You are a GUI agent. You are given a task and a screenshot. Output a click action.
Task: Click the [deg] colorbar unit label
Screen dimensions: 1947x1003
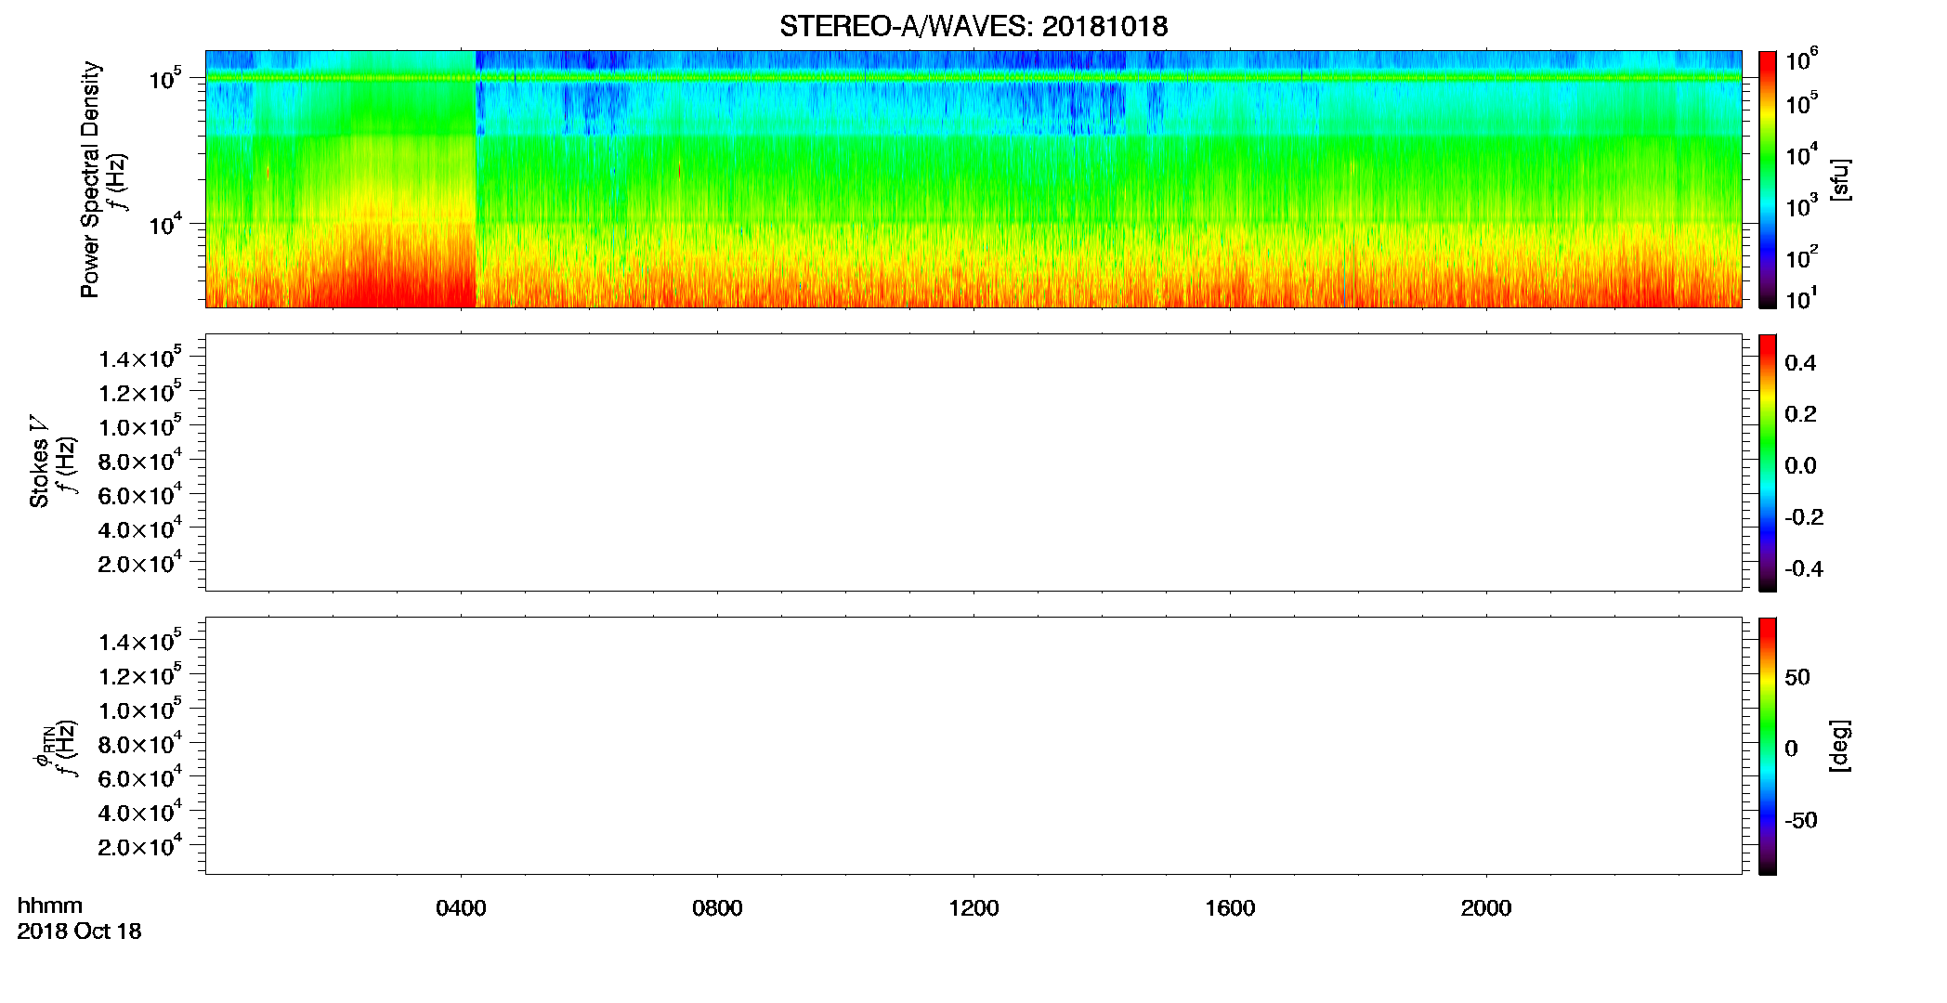1840,746
